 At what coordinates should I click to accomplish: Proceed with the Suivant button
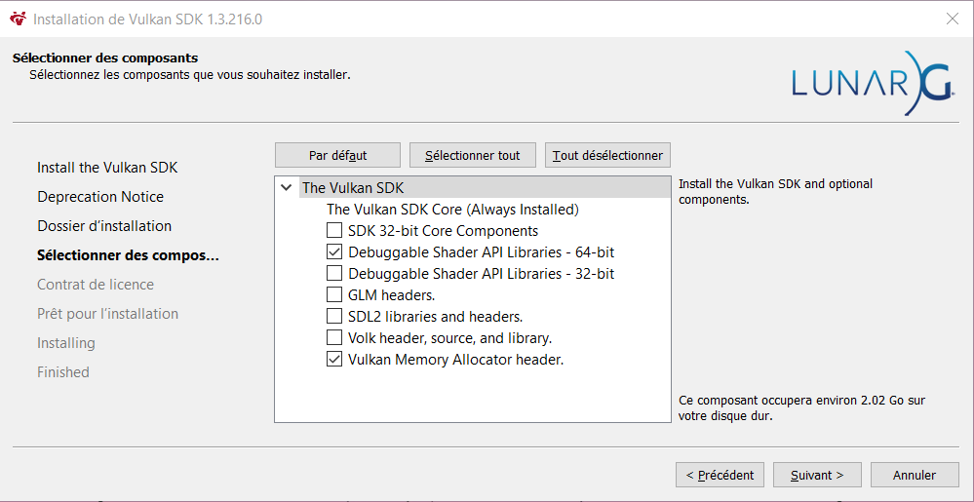pyautogui.click(x=817, y=476)
